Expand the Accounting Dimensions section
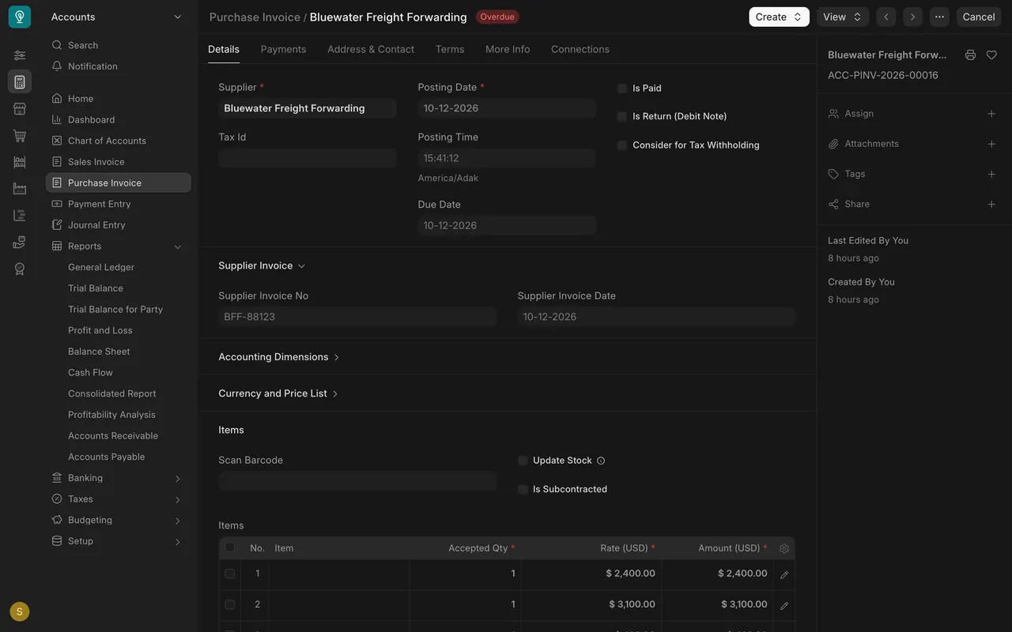This screenshot has height=632, width=1012. click(279, 357)
